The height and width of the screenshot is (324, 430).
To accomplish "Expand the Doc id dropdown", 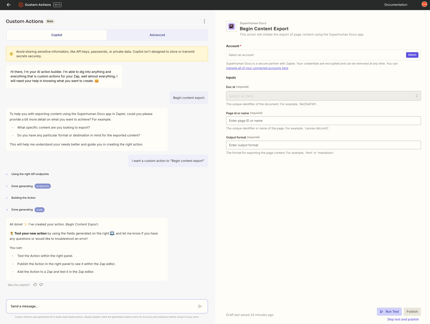I will 323,96.
